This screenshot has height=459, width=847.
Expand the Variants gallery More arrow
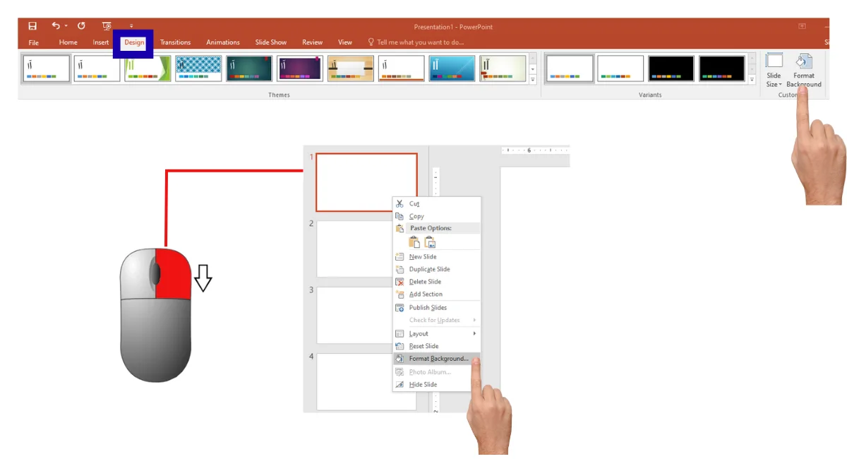(752, 81)
